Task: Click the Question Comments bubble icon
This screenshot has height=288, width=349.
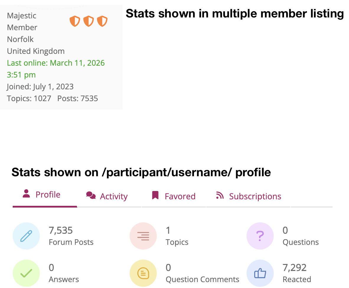Action: tap(143, 273)
